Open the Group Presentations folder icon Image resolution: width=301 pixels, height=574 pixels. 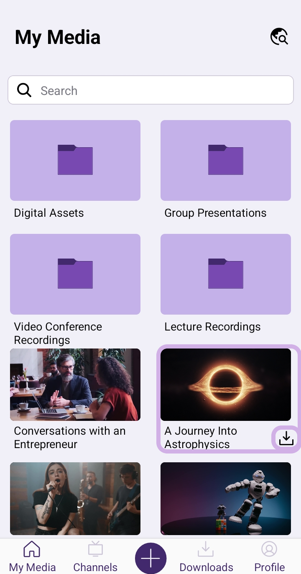pyautogui.click(x=226, y=160)
